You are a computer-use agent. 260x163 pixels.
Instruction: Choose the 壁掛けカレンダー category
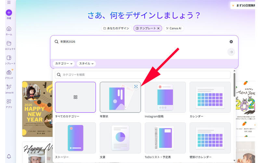[210, 138]
